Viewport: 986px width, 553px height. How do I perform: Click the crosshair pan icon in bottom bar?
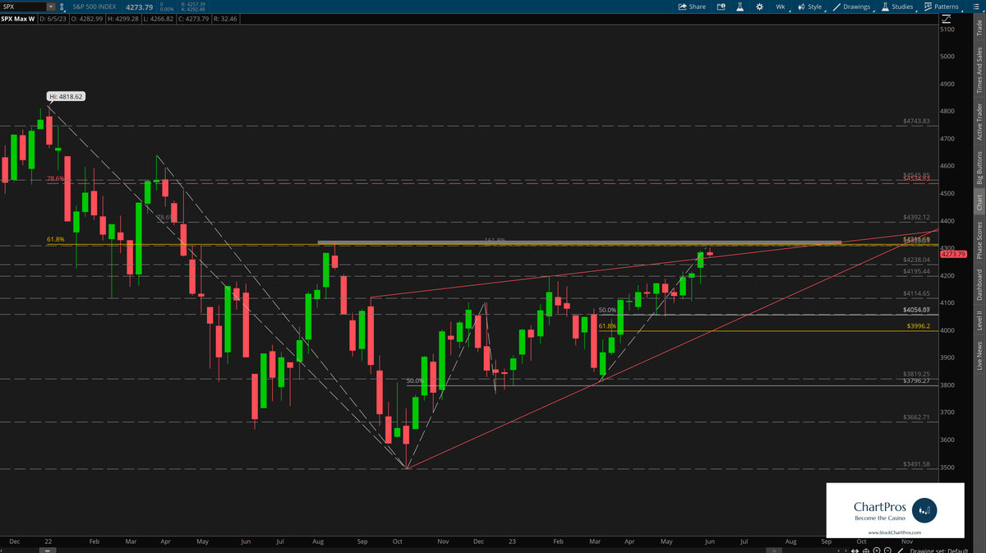click(867, 549)
